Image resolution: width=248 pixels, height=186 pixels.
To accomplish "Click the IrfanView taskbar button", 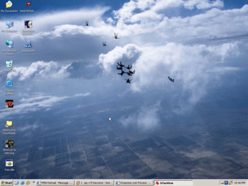I will (x=173, y=183).
